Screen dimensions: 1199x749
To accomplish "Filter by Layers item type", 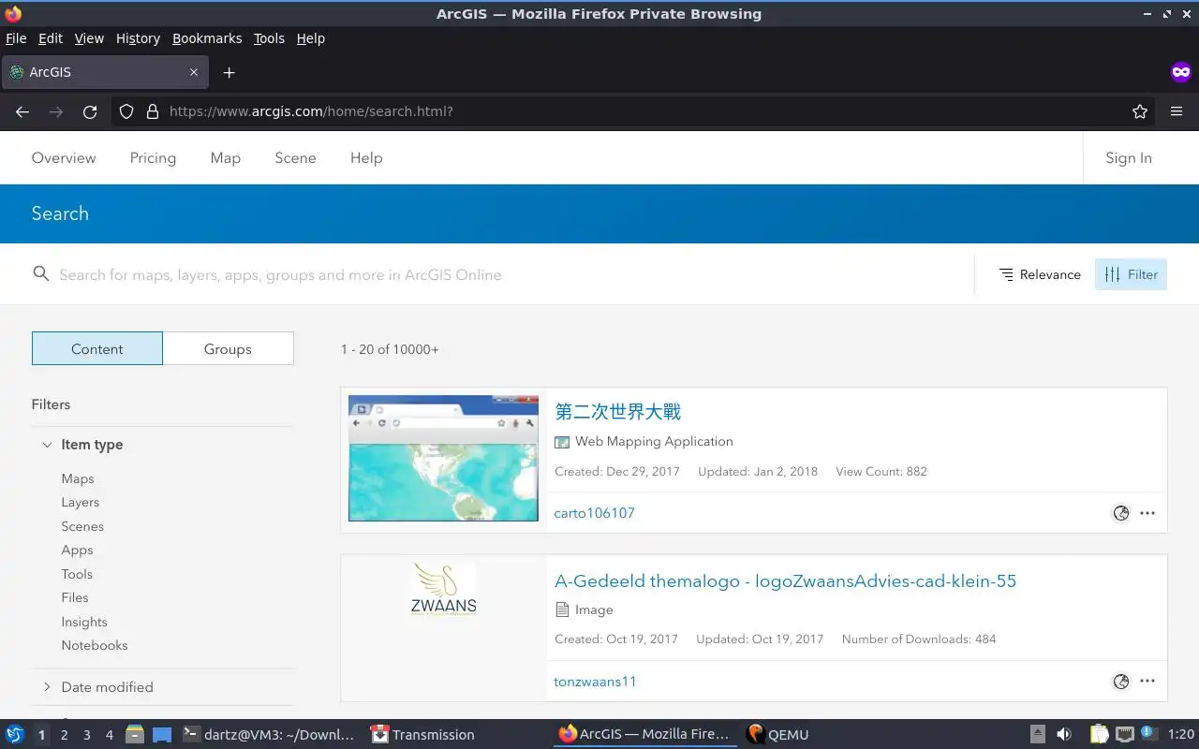I will pyautogui.click(x=81, y=503).
